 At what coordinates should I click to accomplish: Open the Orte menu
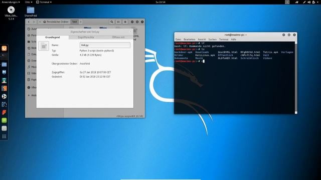[x=29, y=2]
